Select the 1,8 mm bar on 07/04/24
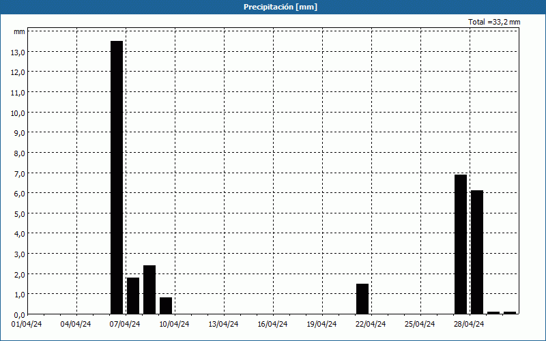Viewport: 546px width, 341px height. pyautogui.click(x=133, y=296)
